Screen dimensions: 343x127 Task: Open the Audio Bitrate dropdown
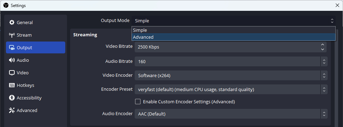[231, 61]
